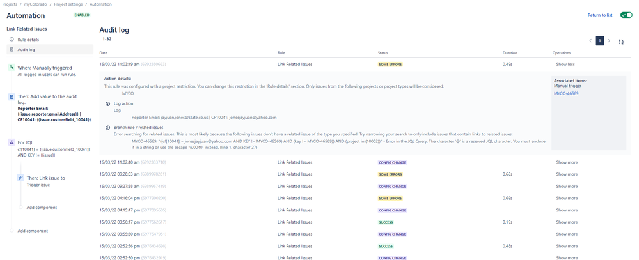Image resolution: width=639 pixels, height=260 pixels.
Task: Collapse entry with Show less
Action: [x=565, y=65]
